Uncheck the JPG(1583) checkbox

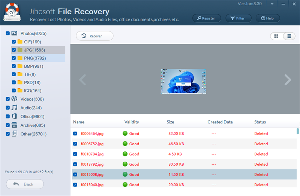click(13, 50)
